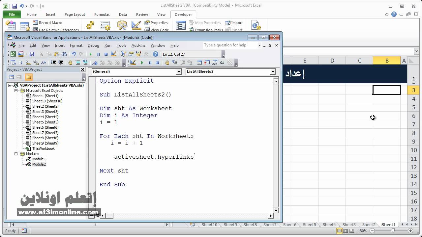Click the Type a question for help box

[x=230, y=45]
